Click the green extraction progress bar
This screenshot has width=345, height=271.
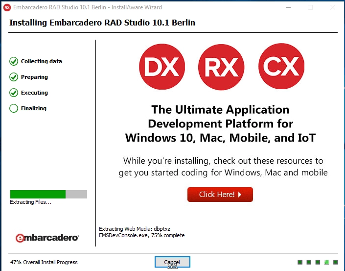48,194
